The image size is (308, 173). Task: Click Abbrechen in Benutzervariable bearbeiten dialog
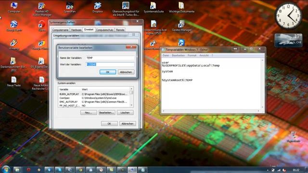[x=126, y=72]
